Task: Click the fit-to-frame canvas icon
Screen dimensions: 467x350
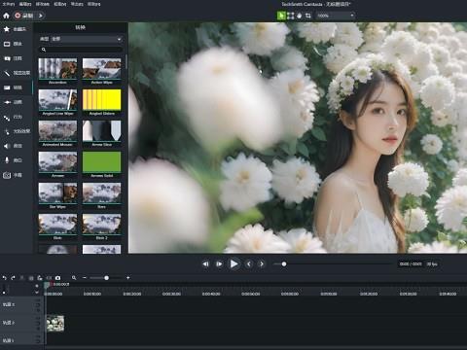Action: (x=291, y=16)
